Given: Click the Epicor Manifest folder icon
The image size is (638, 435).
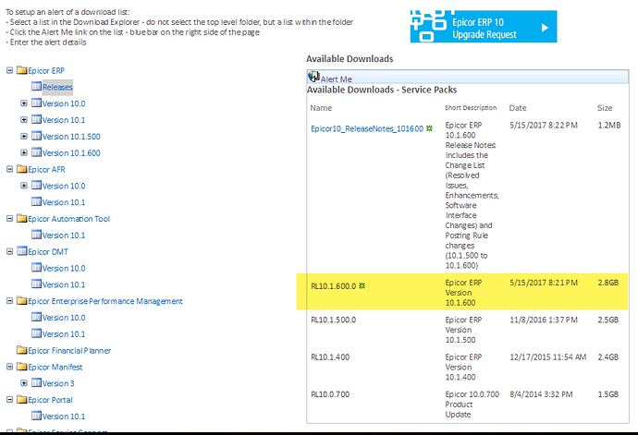Looking at the screenshot, I should pyautogui.click(x=22, y=367).
